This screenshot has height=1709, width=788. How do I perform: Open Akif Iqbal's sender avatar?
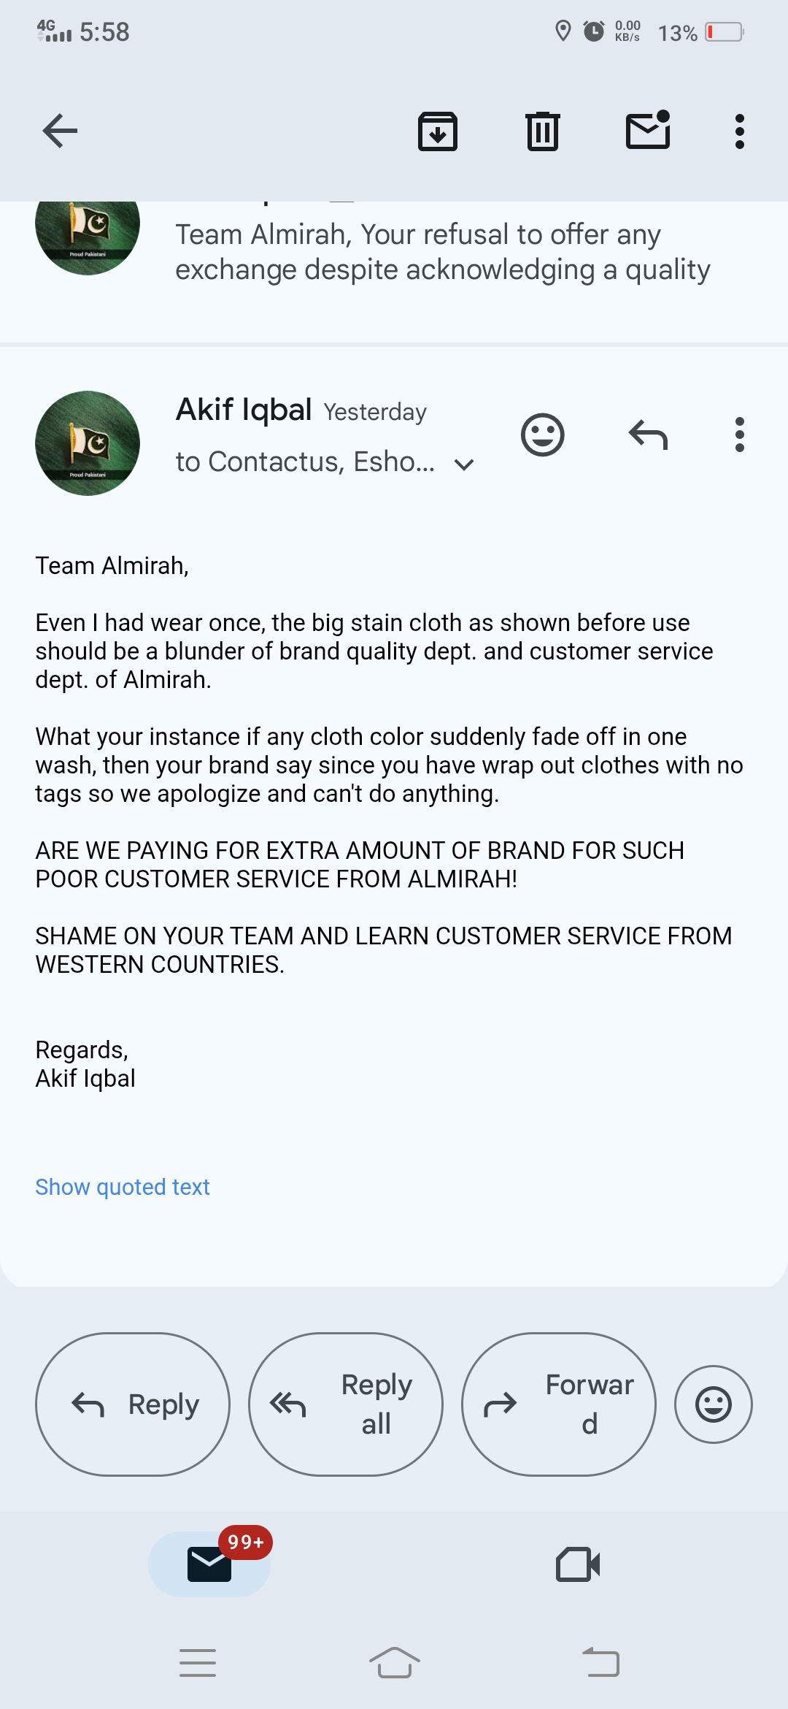coord(88,443)
